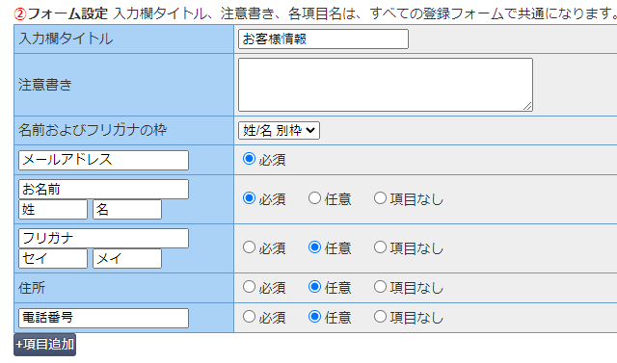617x363 pixels.
Task: Select 必須 radio for メールアドレス
Action: coord(249,159)
